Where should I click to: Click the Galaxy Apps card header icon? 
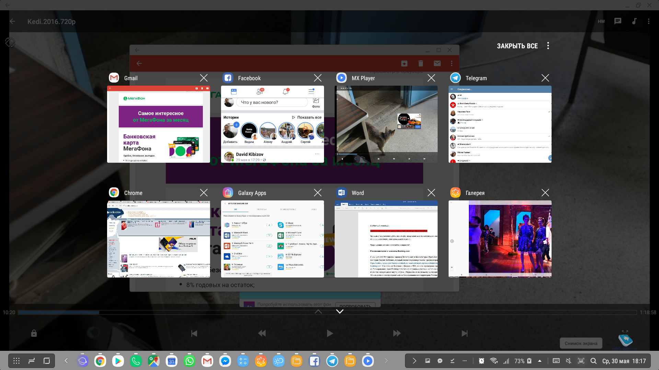point(228,193)
